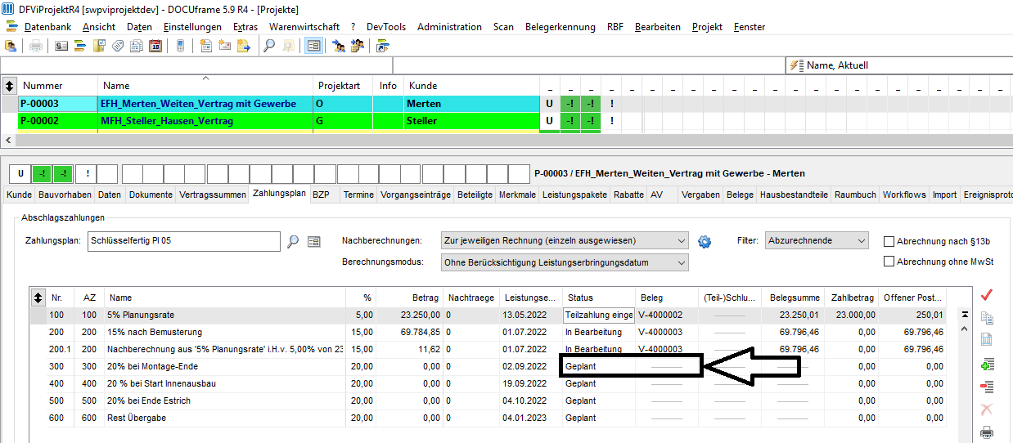Open the Filter Abzurechnende dropdown
The width and height of the screenshot is (1013, 443).
click(817, 241)
